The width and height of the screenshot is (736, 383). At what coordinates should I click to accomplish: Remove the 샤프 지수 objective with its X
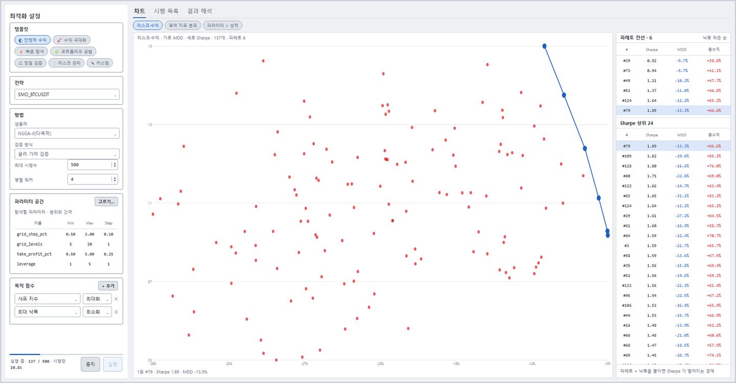pos(116,299)
